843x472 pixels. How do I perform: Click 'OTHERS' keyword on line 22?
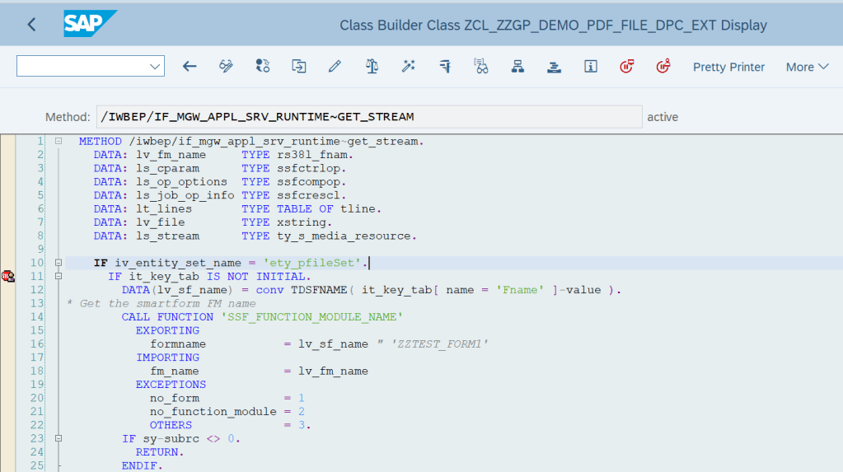coord(171,425)
